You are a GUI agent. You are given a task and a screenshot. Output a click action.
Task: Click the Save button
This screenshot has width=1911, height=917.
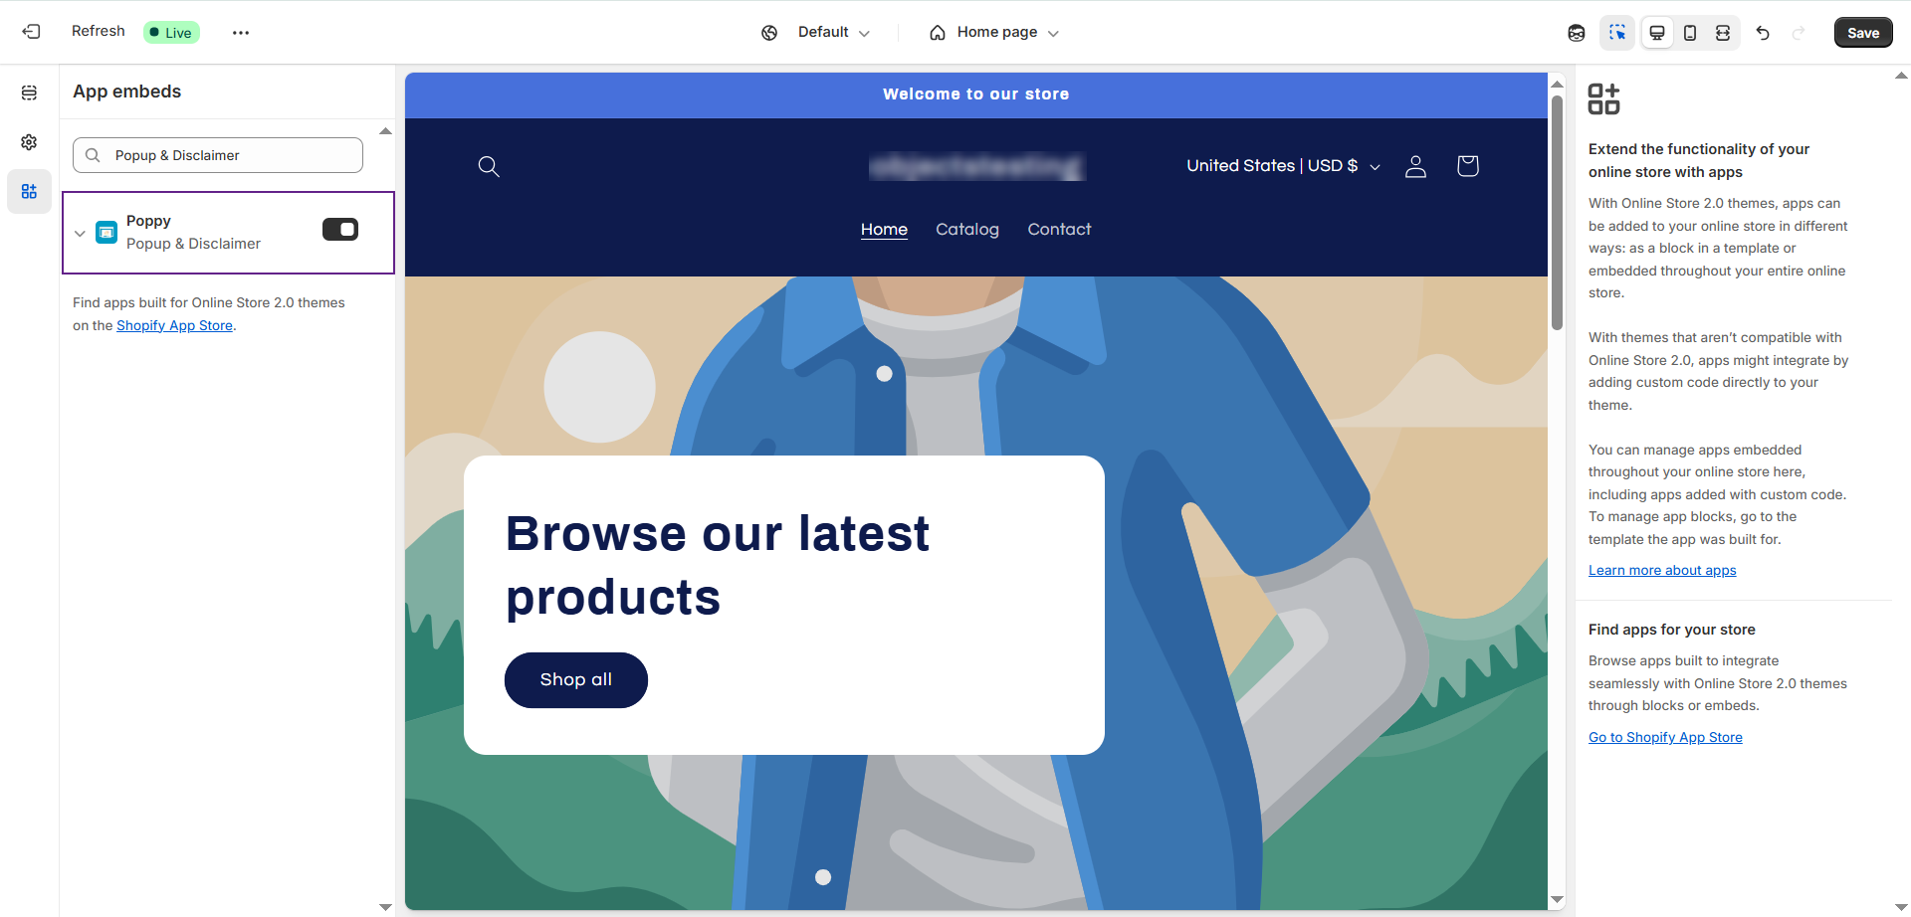(1863, 33)
